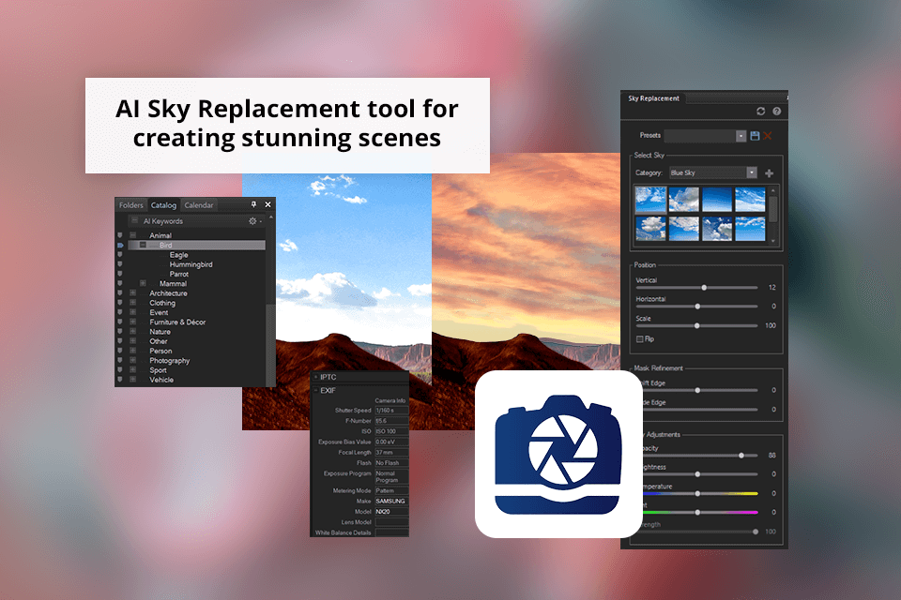901x600 pixels.
Task: Enable the Flip checkbox
Action: point(639,339)
